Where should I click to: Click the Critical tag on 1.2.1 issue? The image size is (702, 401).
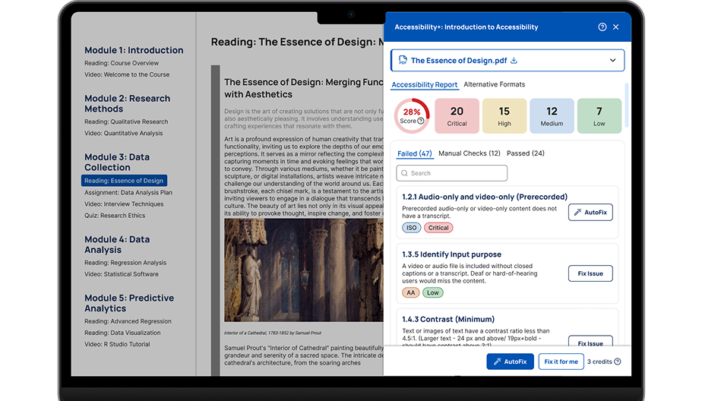pos(438,228)
